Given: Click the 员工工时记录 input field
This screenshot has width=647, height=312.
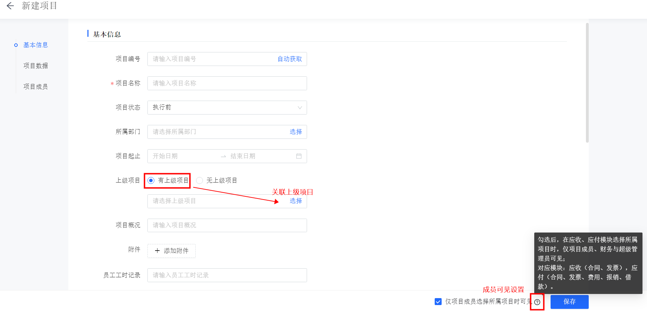Looking at the screenshot, I should coord(227,275).
